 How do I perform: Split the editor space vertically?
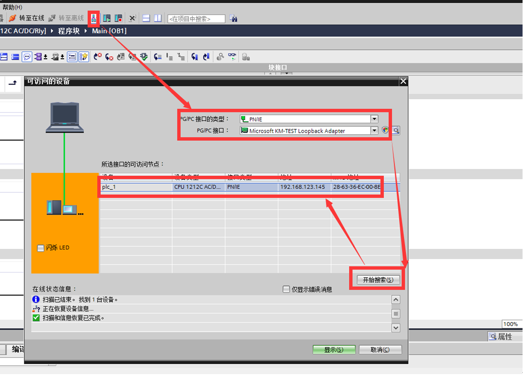[158, 18]
